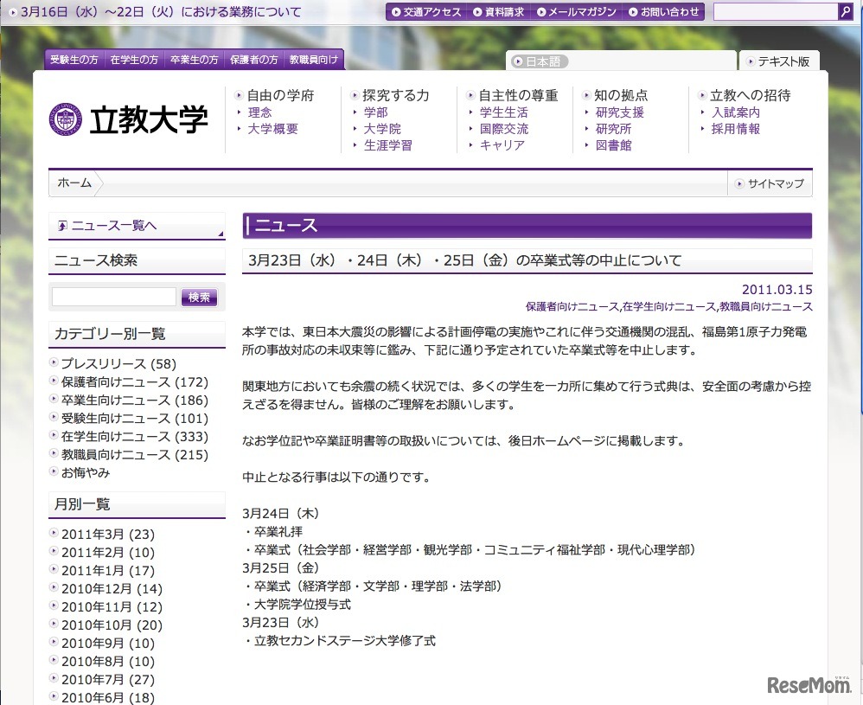Open the 図書館 navigation link
Viewport: 863px width, 705px height.
pyautogui.click(x=613, y=145)
